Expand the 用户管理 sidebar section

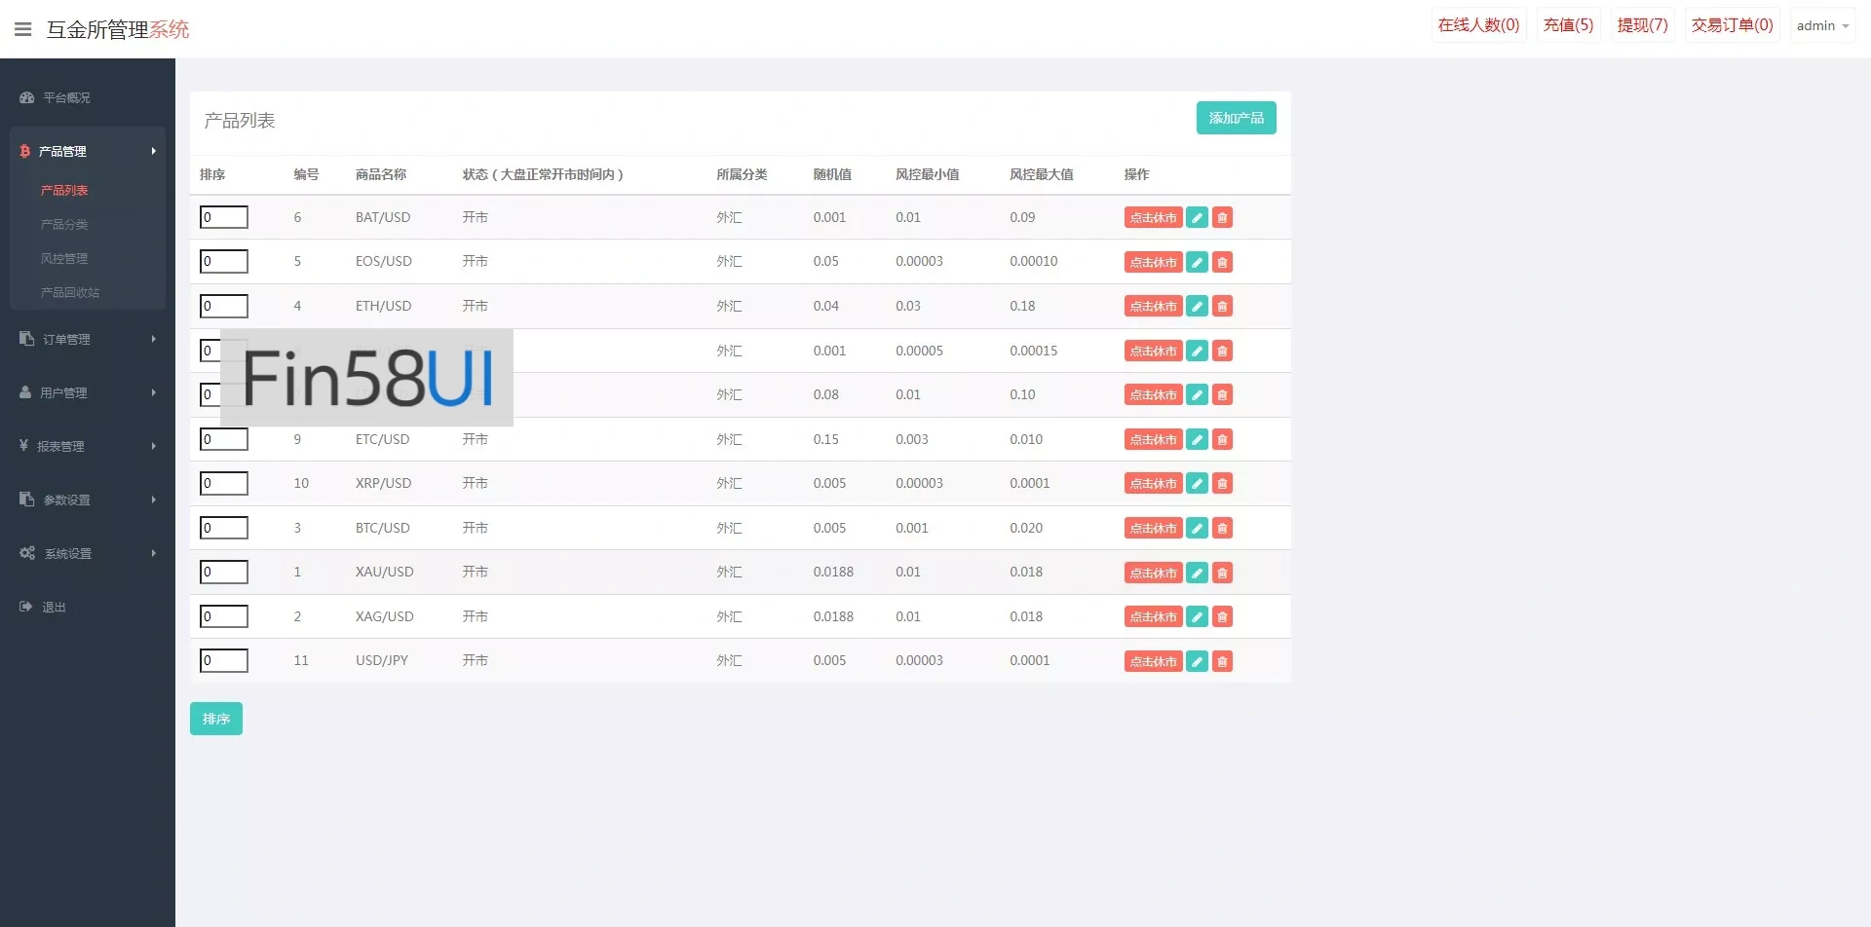pos(88,392)
